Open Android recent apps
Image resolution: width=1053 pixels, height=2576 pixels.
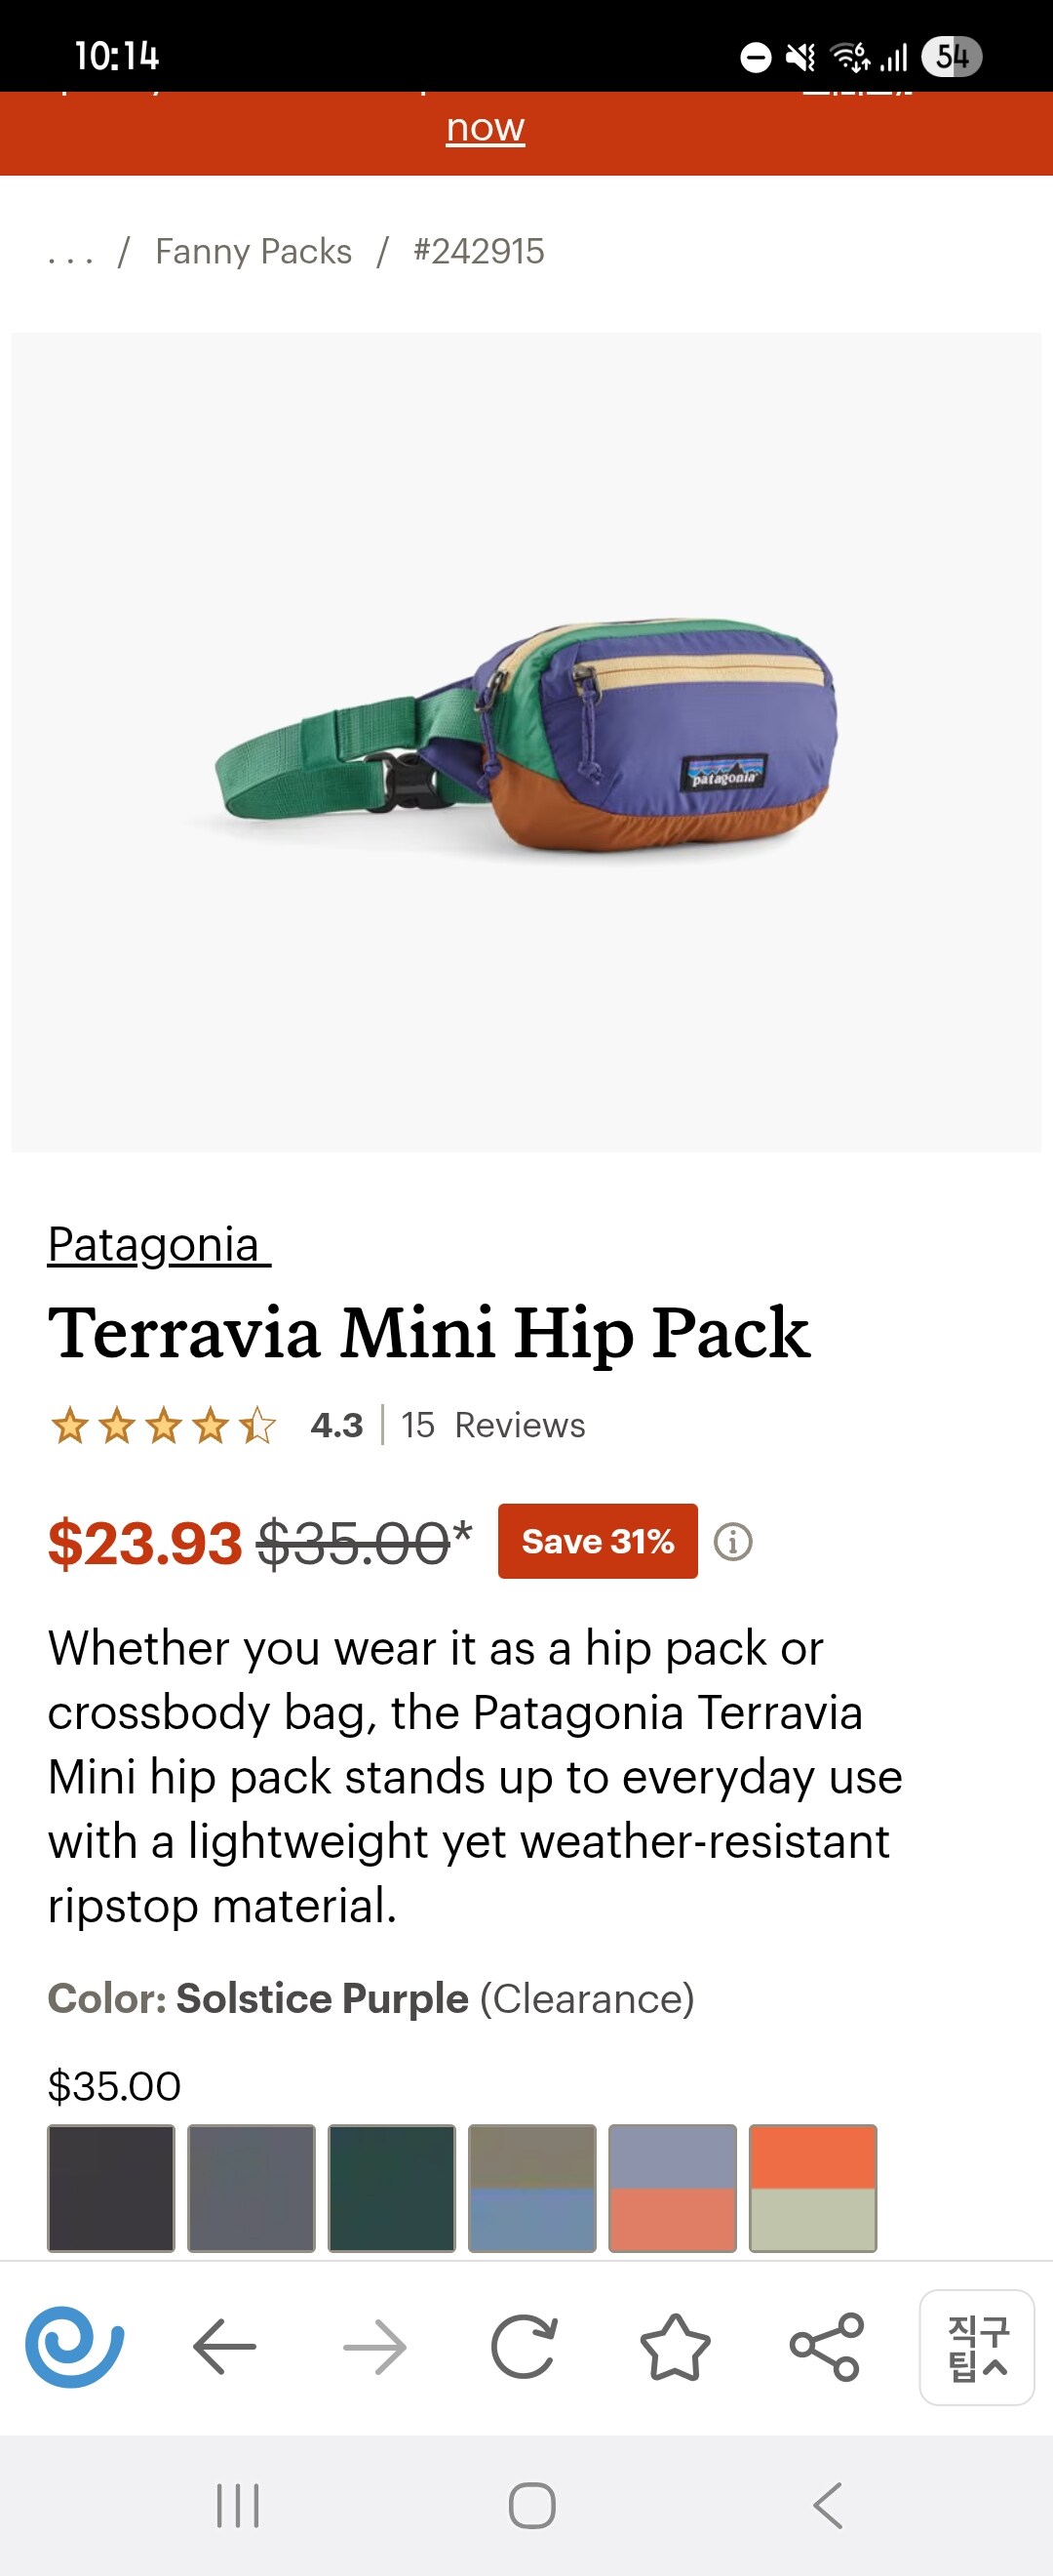(x=238, y=2505)
